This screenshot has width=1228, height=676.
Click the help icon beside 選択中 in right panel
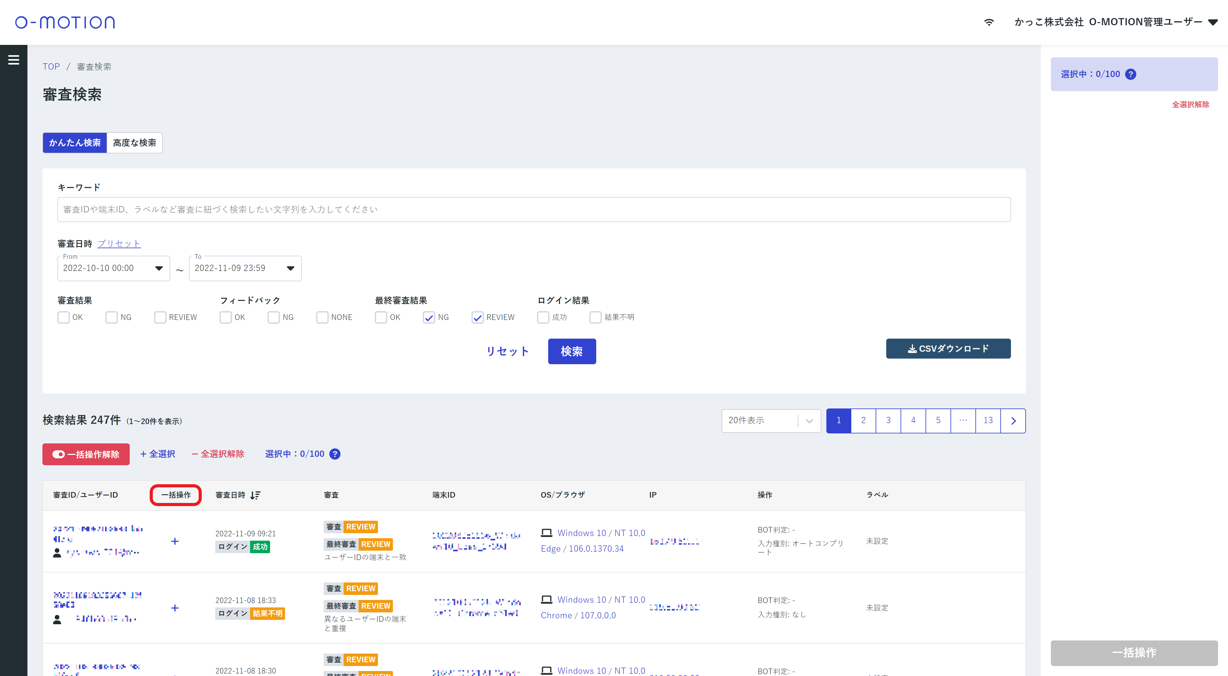(1130, 75)
